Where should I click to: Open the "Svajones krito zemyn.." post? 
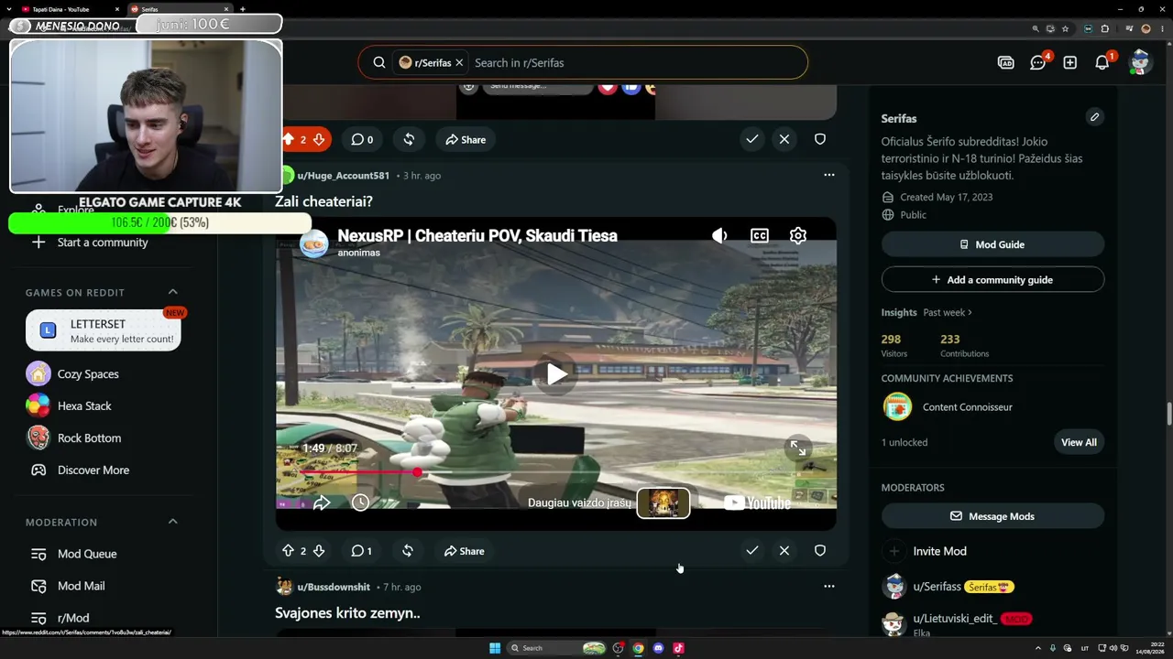(347, 613)
